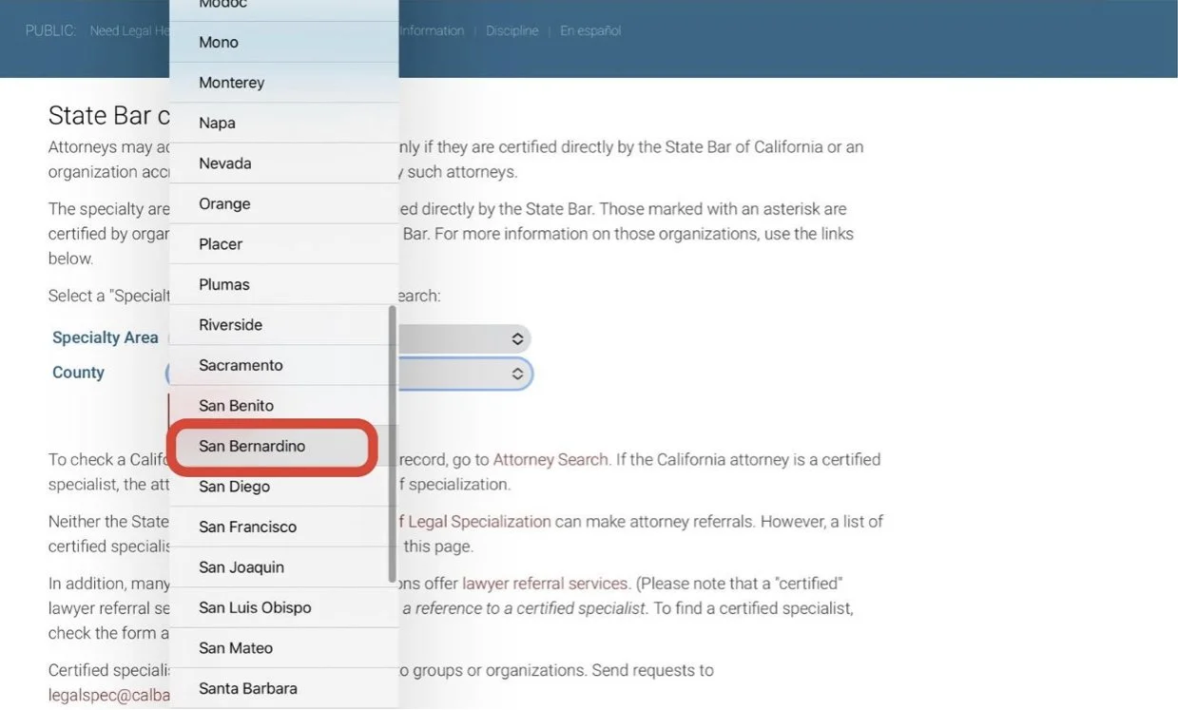Open the Attorney Search link
1178x710 pixels.
(x=550, y=460)
